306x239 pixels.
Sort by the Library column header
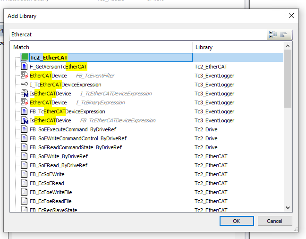pyautogui.click(x=238, y=47)
